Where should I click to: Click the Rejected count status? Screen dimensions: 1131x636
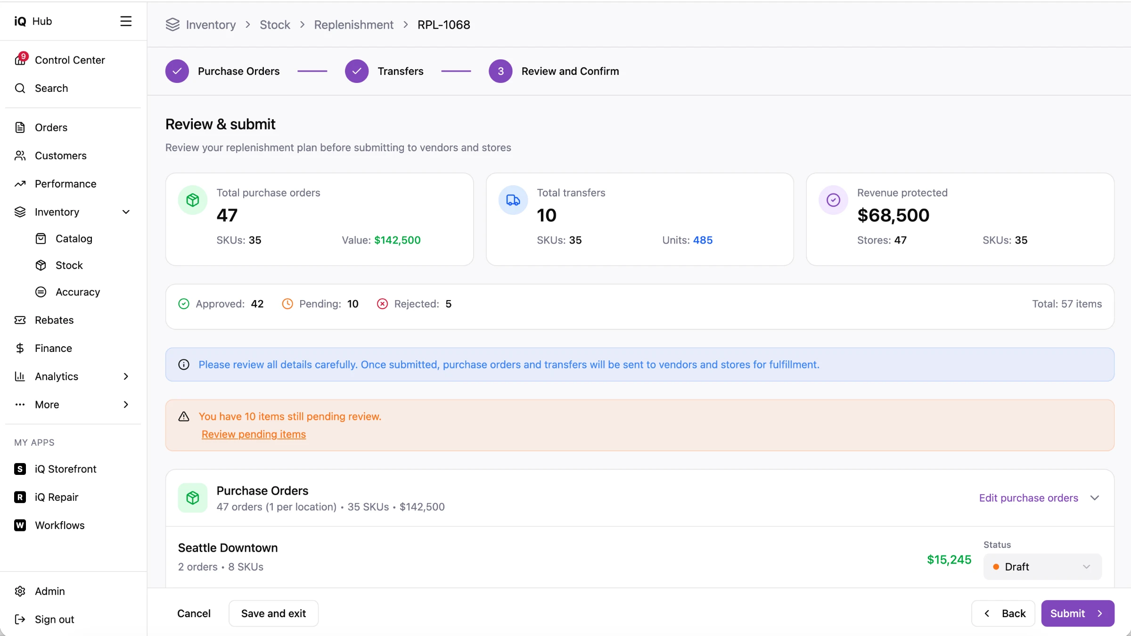(414, 304)
